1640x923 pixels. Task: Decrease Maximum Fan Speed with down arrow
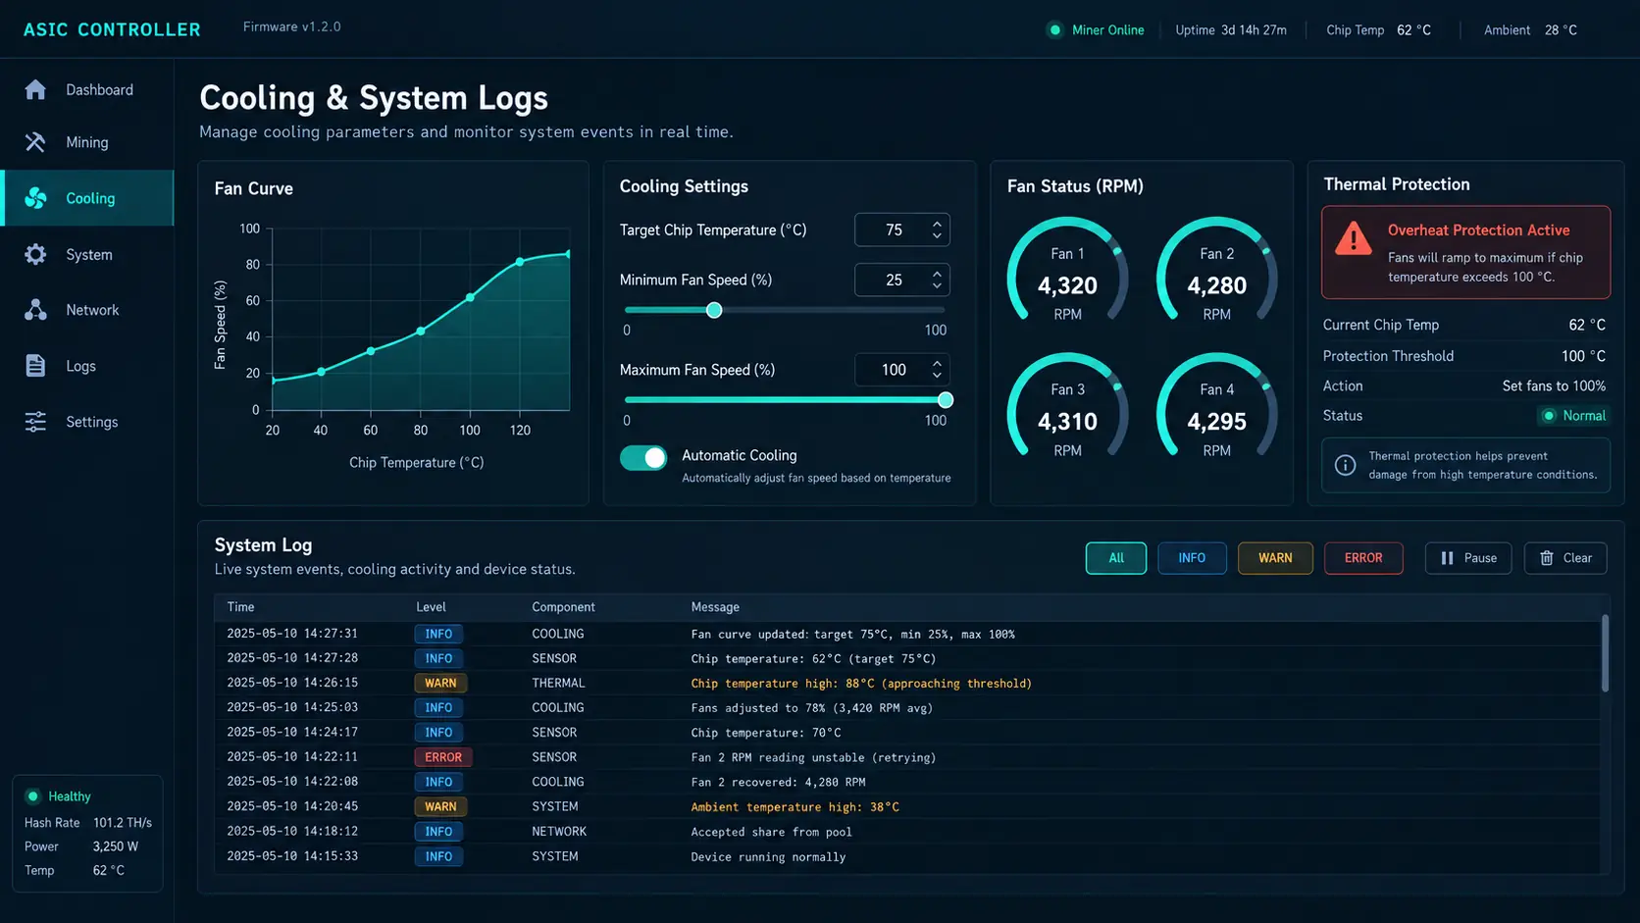[x=937, y=377]
